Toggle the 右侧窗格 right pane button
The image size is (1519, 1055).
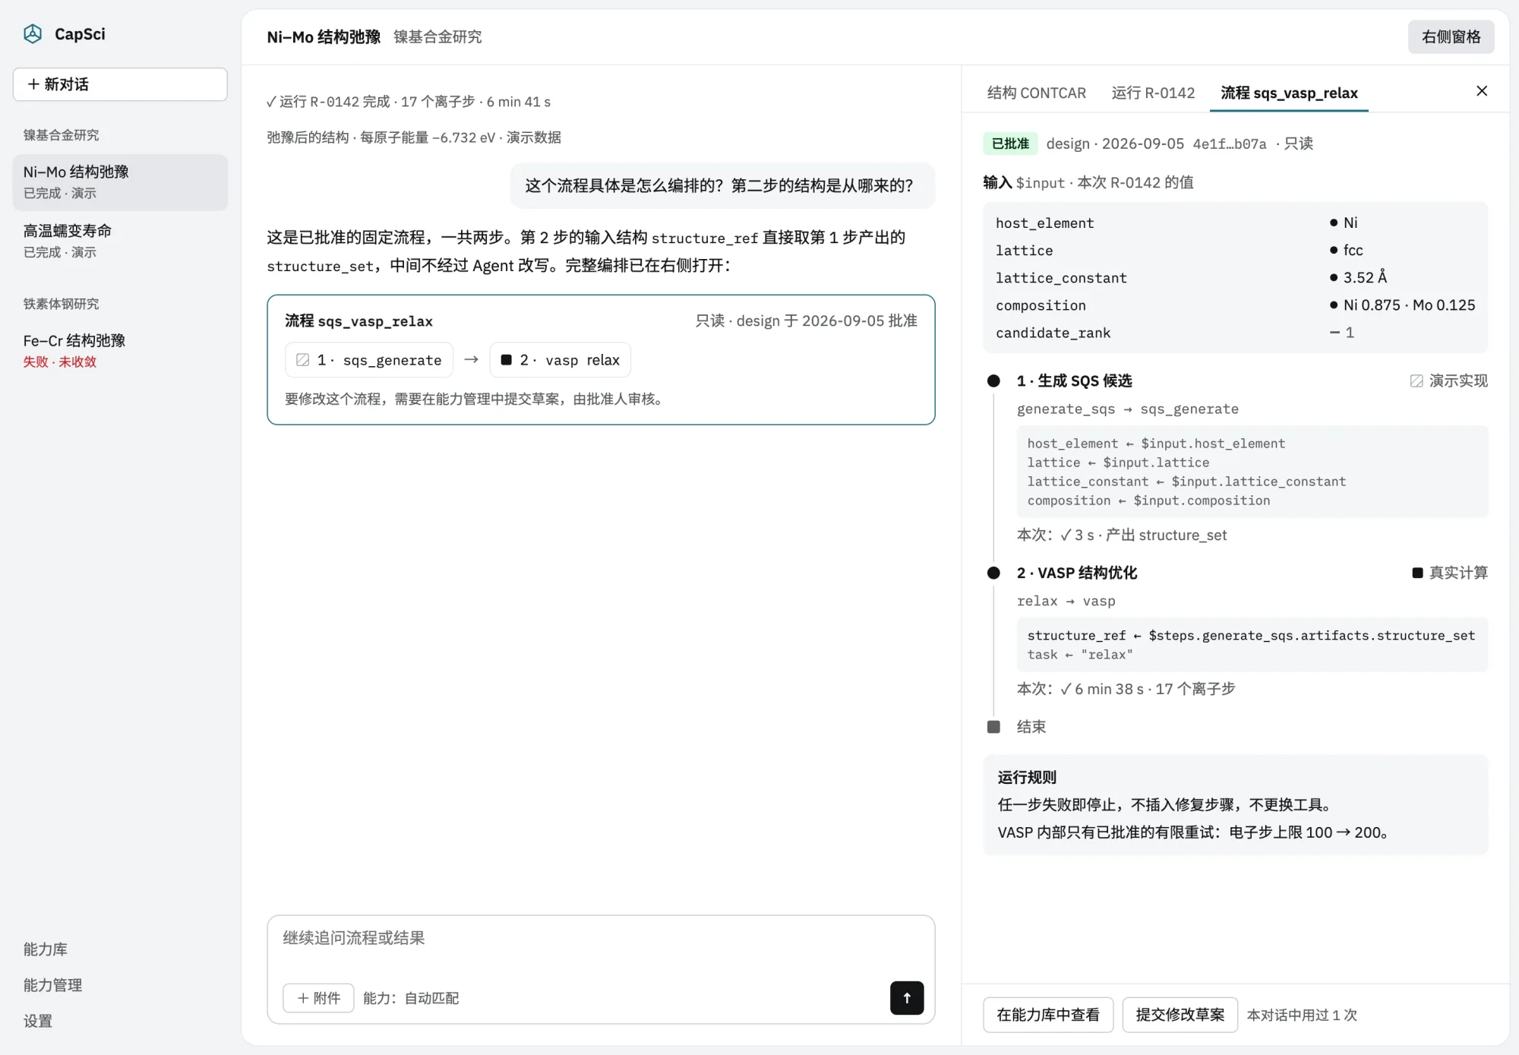[x=1451, y=36]
